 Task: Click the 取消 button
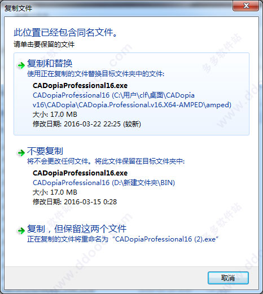tap(228, 278)
